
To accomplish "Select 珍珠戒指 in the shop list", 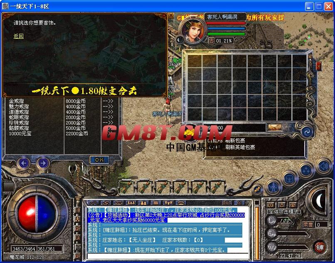I will 19,123.
